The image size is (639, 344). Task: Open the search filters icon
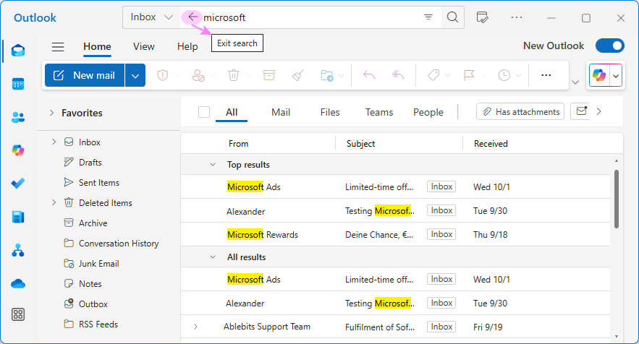click(428, 17)
